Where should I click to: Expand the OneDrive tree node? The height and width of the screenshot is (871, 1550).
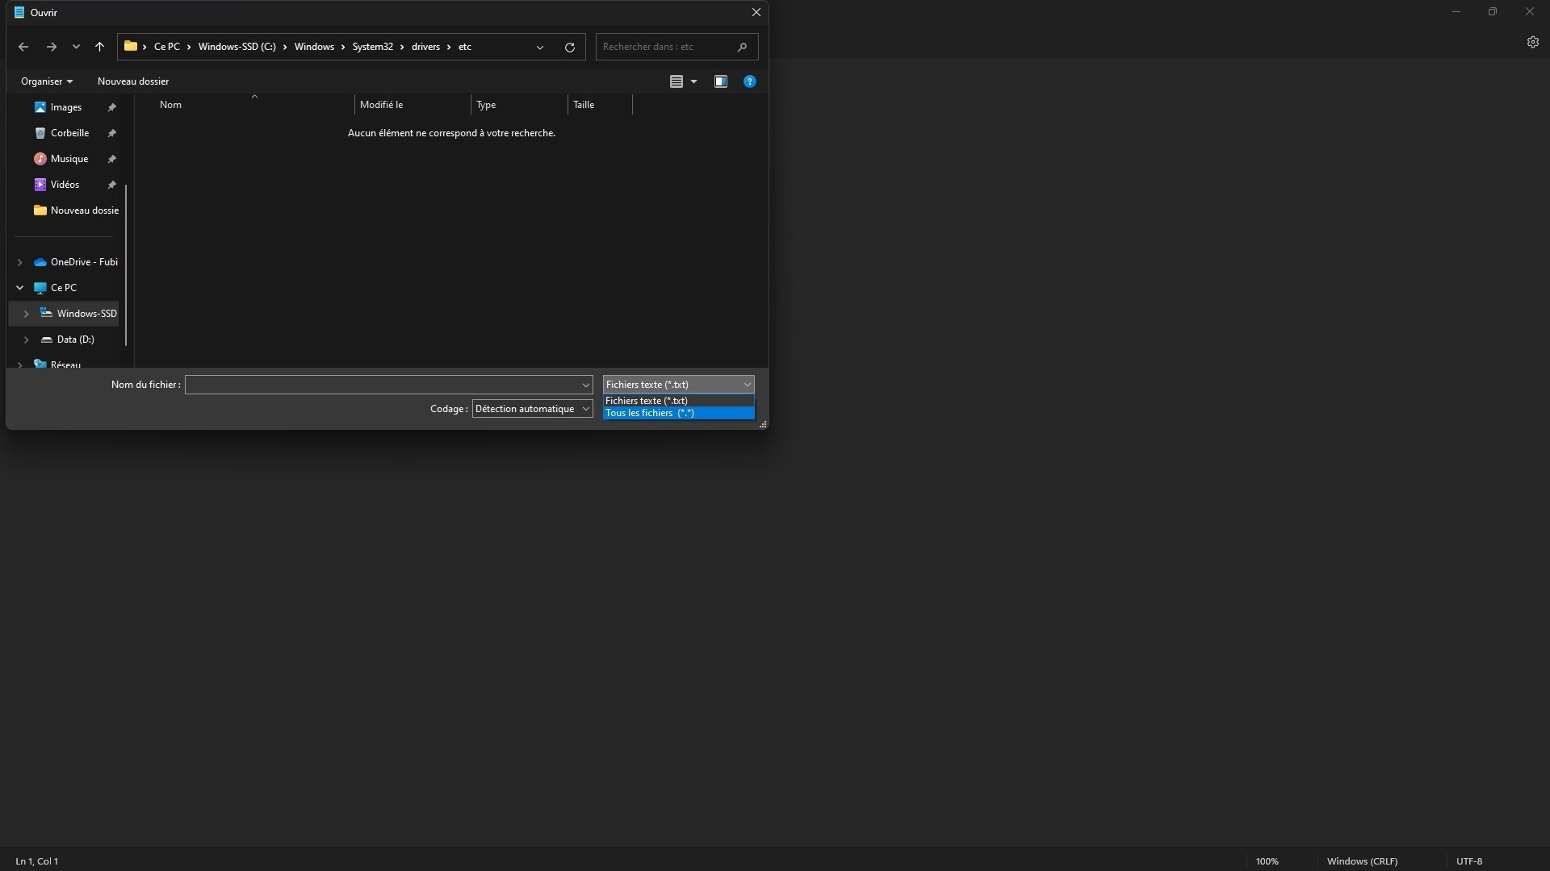pos(20,262)
